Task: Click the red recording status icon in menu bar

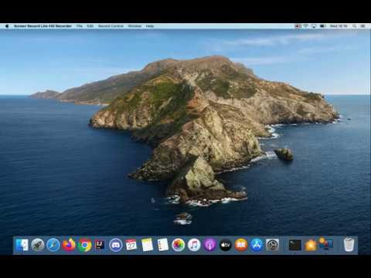Action: [298, 26]
